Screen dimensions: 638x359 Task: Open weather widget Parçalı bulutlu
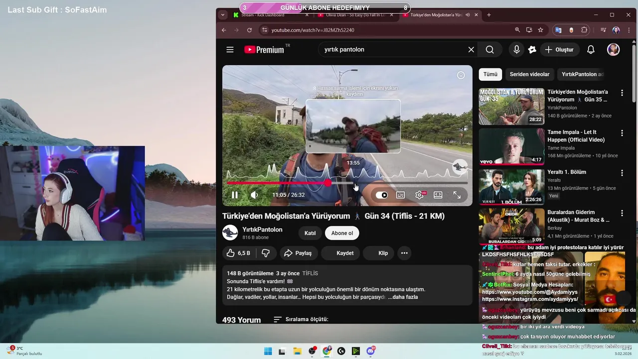[x=24, y=351]
